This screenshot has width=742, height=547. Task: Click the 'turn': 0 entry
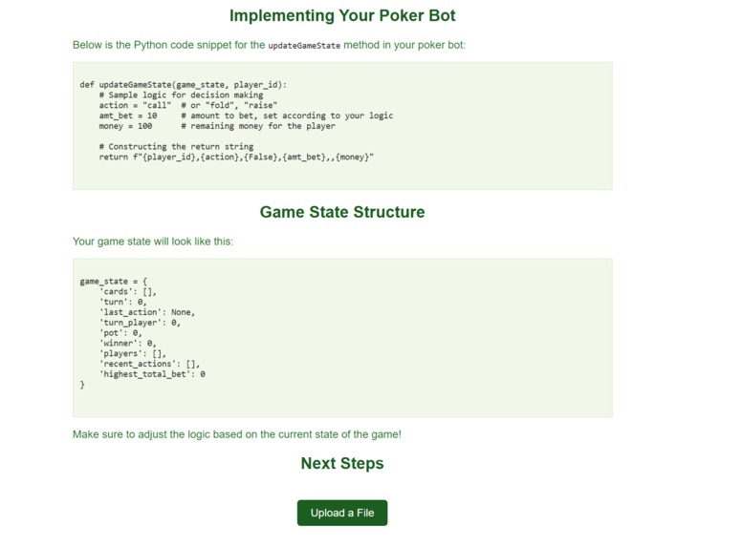tap(123, 302)
